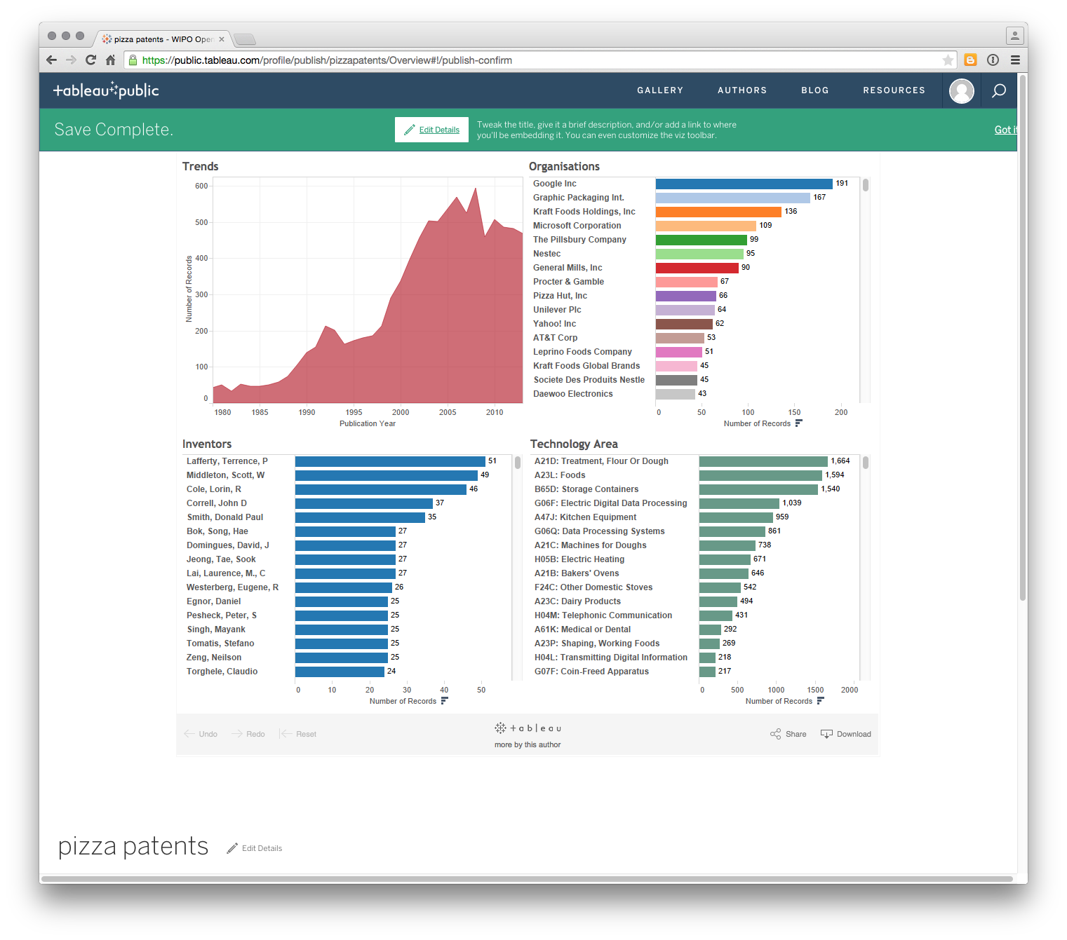
Task: Click the Google Inc blue bar
Action: [744, 184]
